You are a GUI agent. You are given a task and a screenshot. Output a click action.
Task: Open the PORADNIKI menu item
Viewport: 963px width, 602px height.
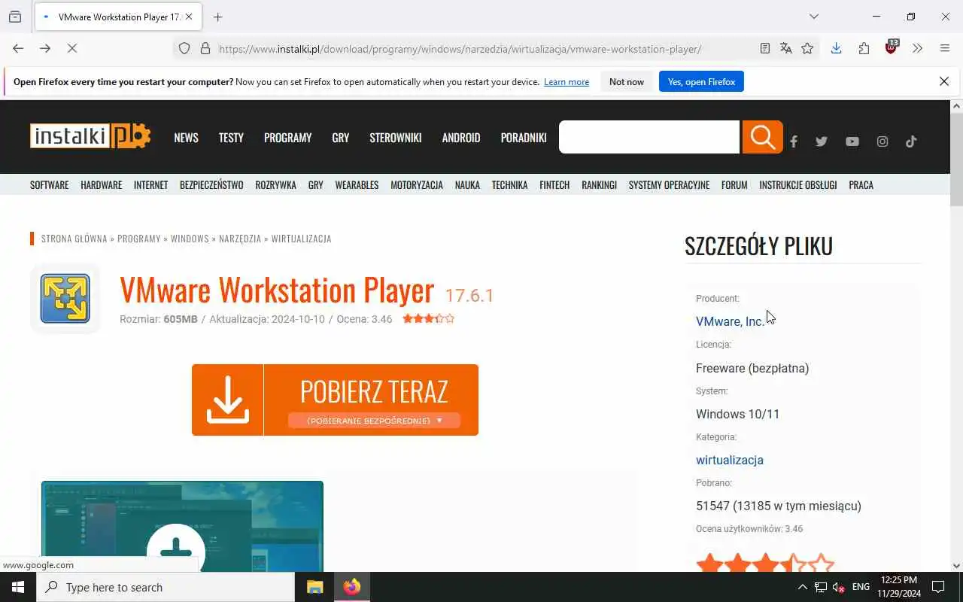[x=524, y=138]
